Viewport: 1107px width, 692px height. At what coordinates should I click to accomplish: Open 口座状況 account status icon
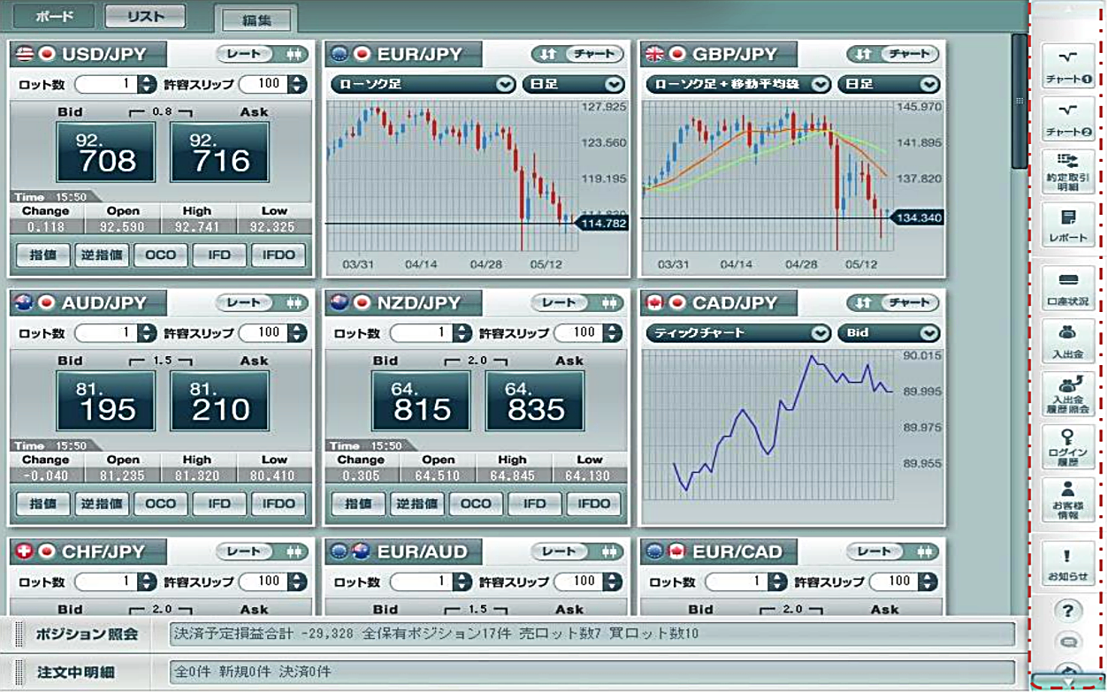[1067, 287]
